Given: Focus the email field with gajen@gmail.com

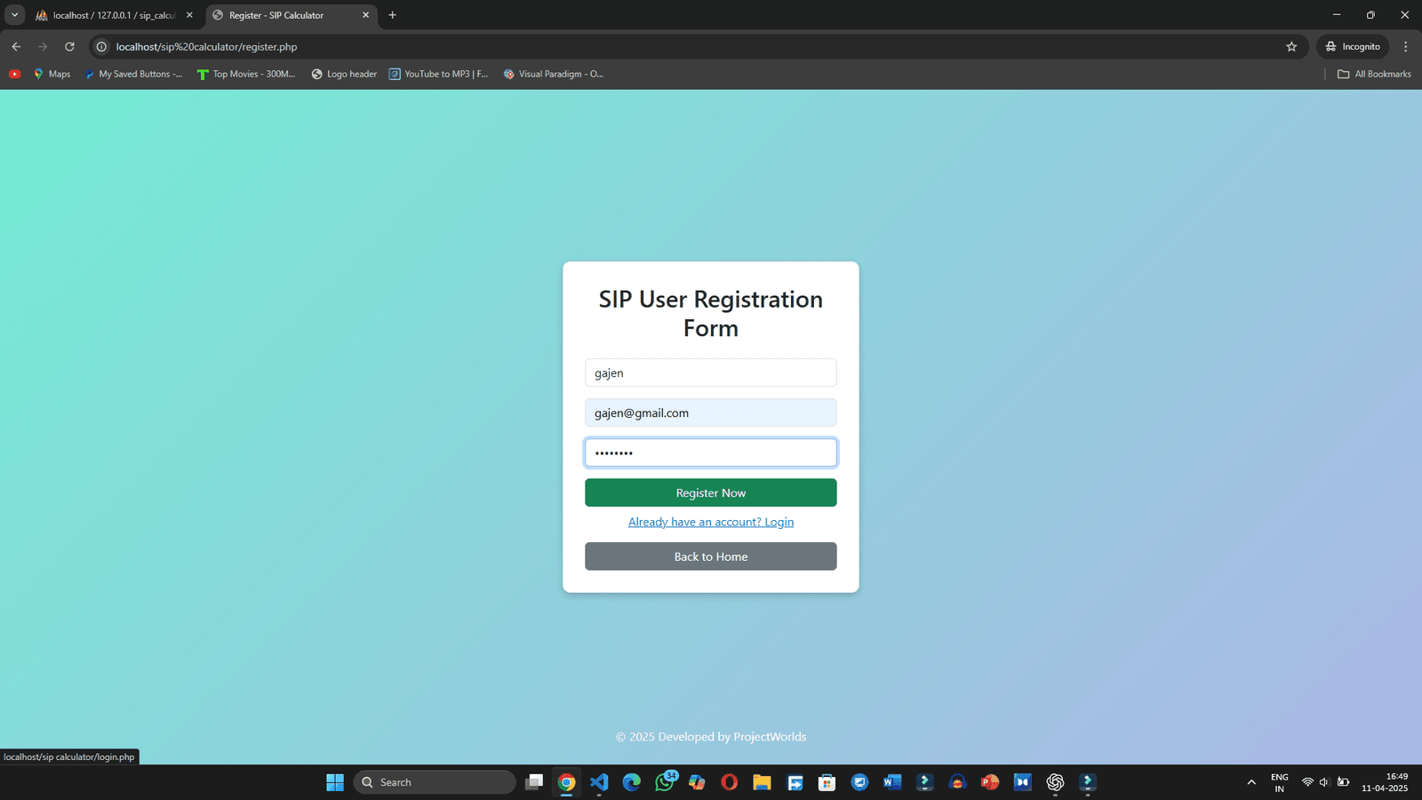Looking at the screenshot, I should 710,412.
